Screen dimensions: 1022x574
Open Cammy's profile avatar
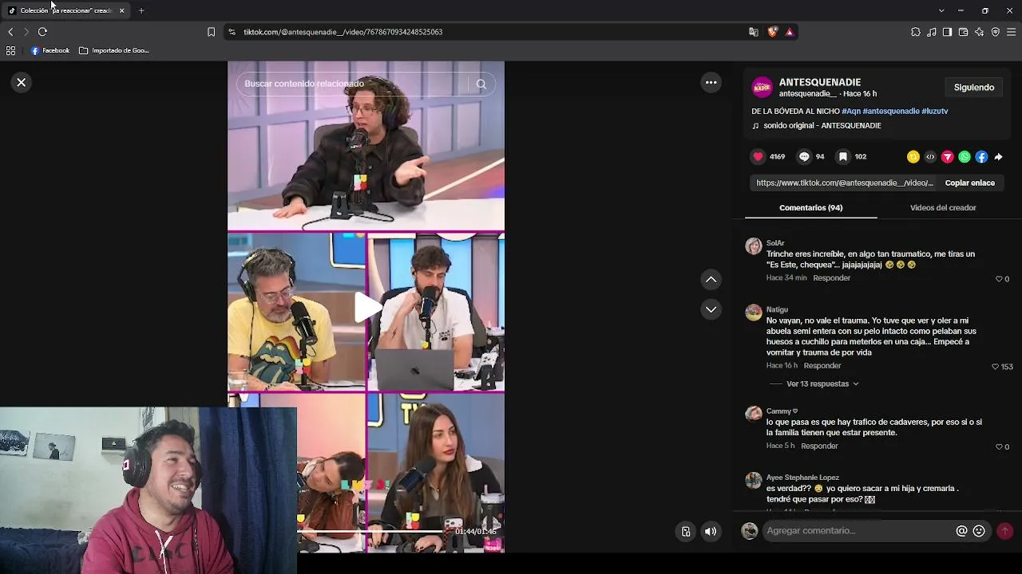tap(754, 413)
